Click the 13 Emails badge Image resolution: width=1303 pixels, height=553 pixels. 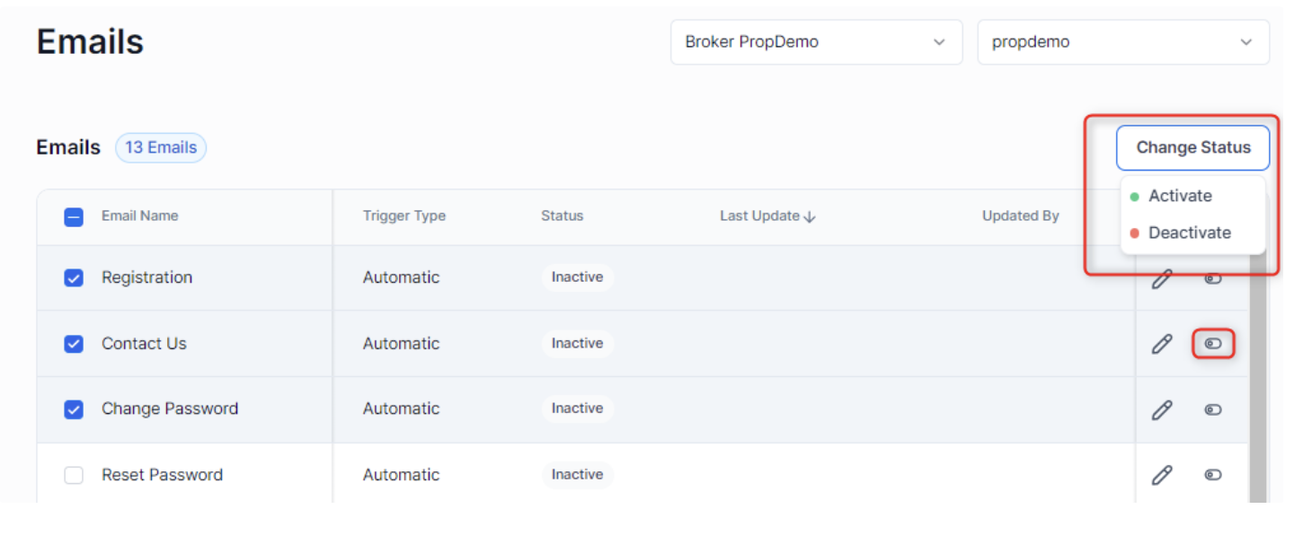(x=161, y=148)
